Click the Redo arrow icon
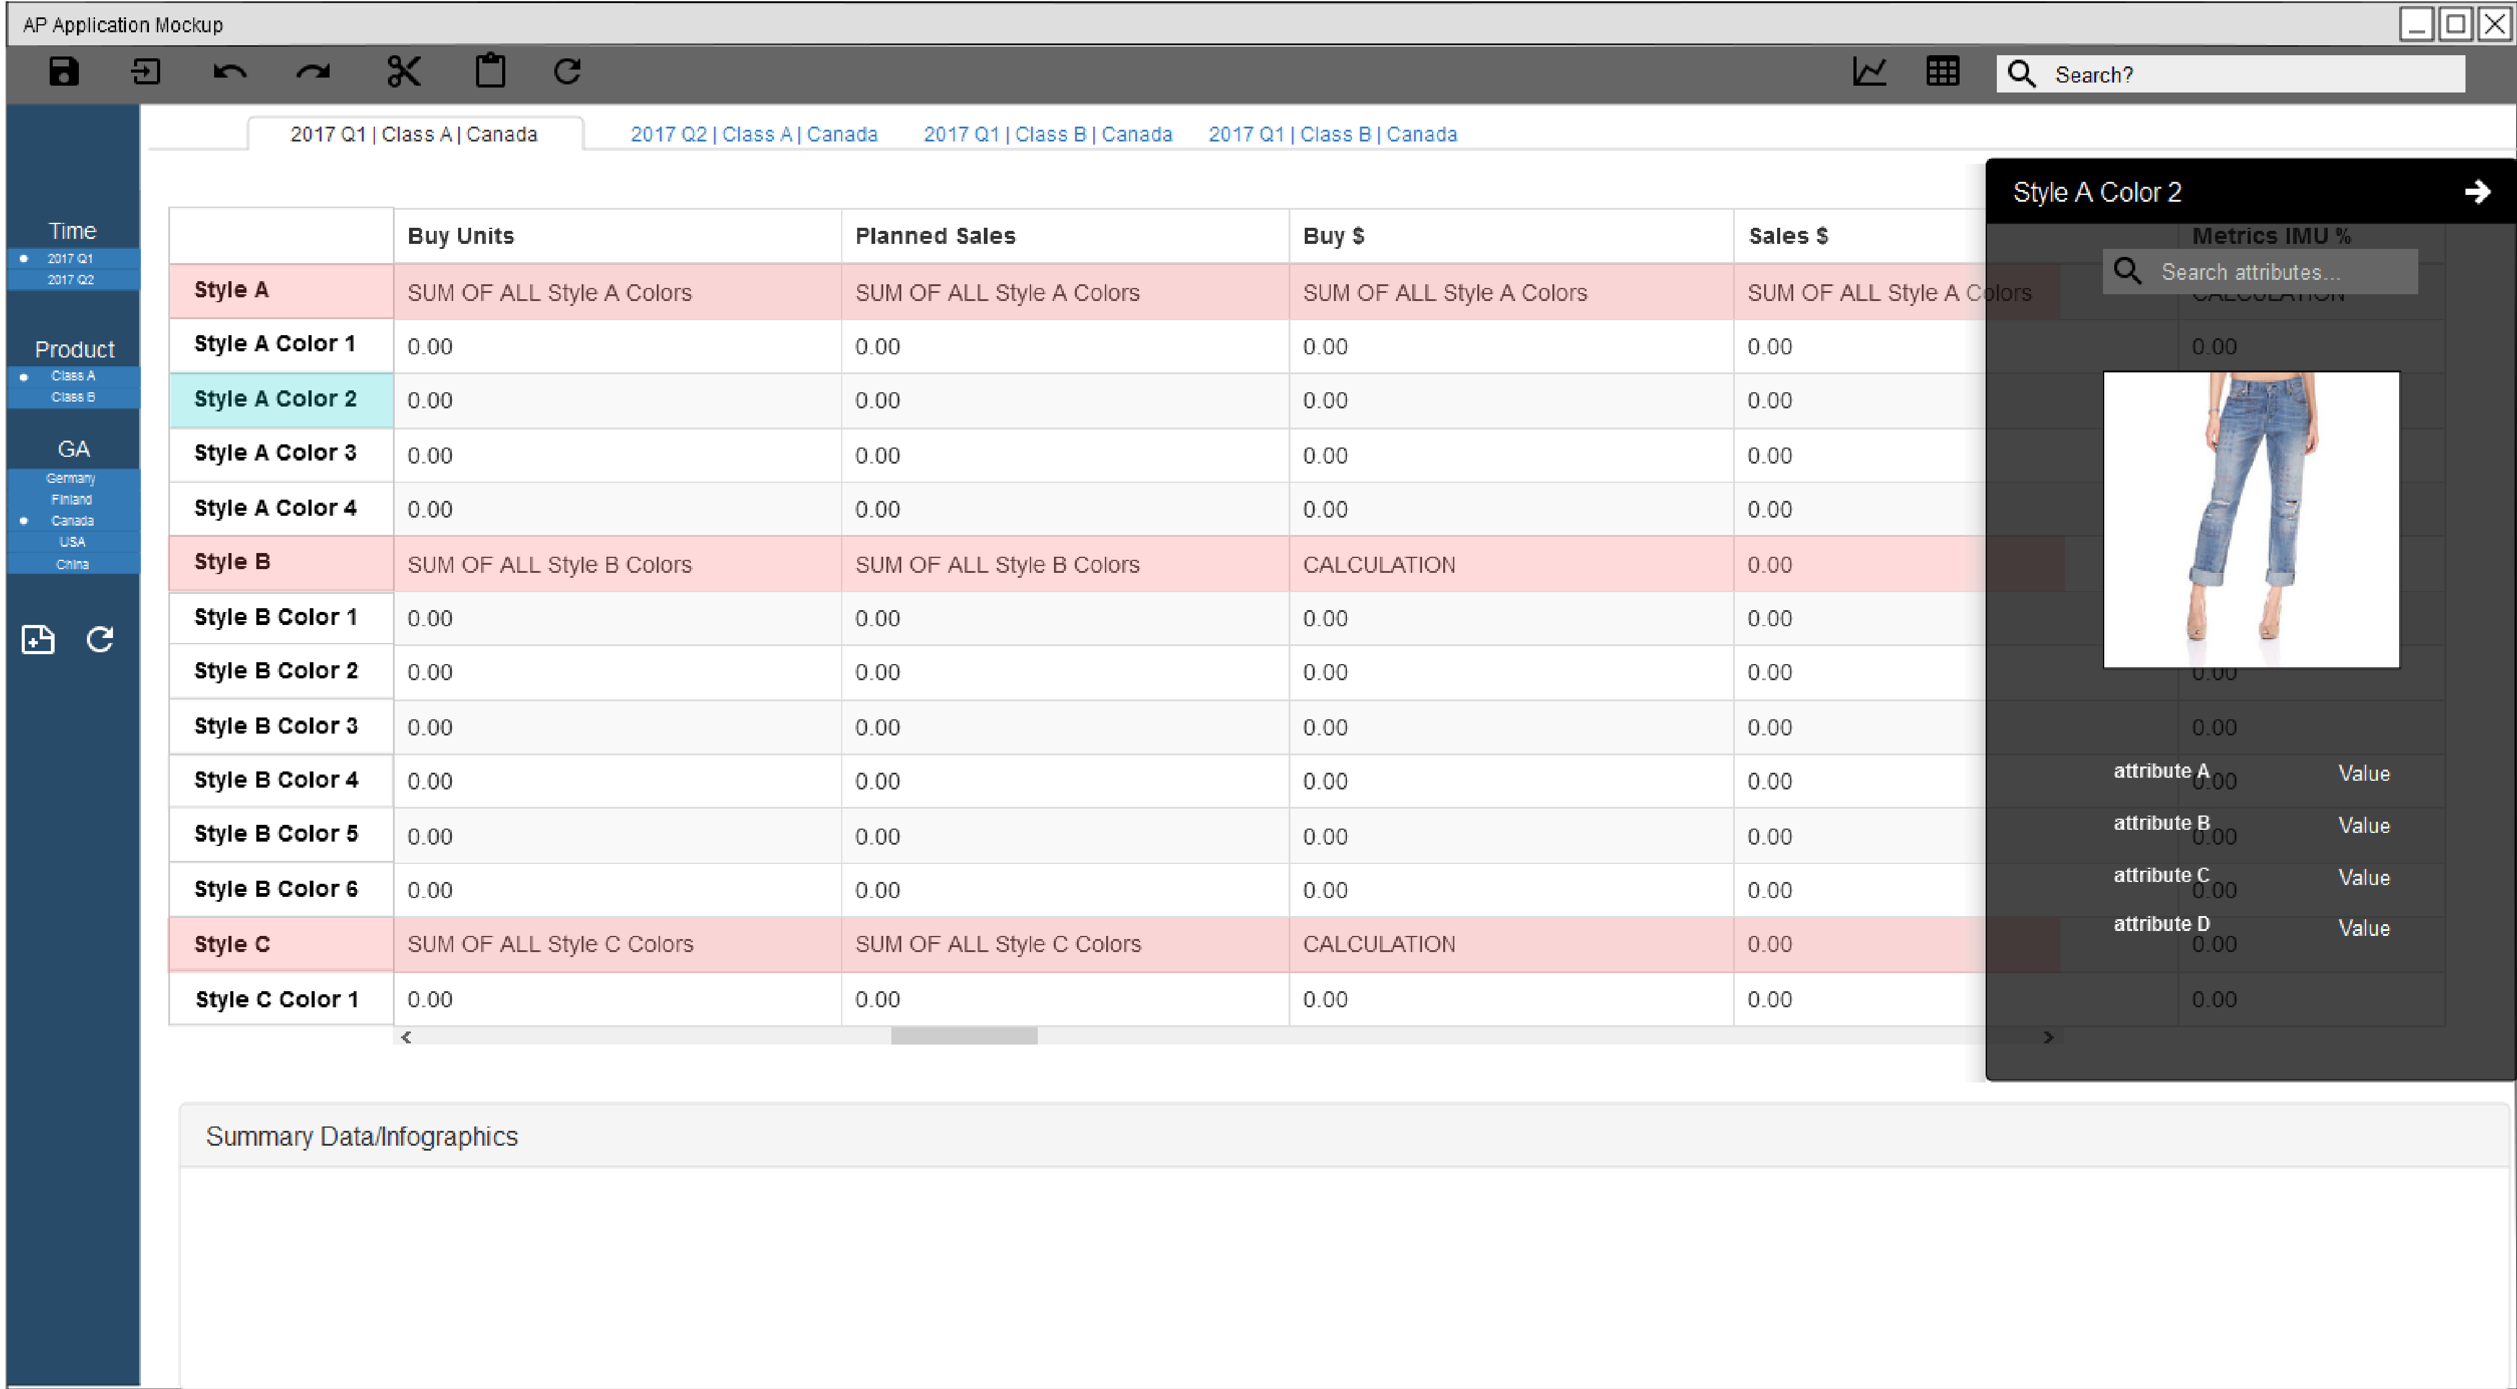2517x1389 pixels. click(313, 72)
